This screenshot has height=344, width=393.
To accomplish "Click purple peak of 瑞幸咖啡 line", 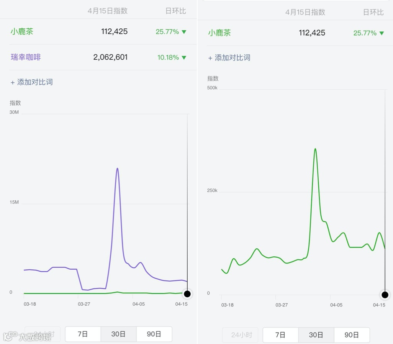I will point(117,169).
